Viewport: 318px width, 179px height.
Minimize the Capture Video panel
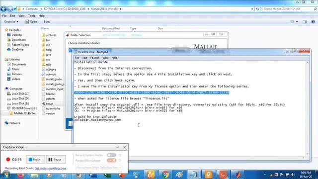point(118,147)
